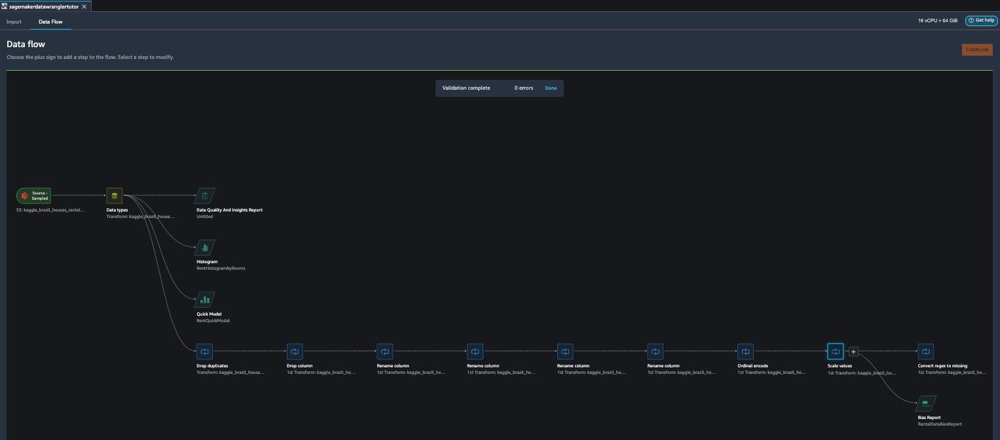This screenshot has height=440, width=1000.
Task: Click the Get help button
Action: pos(980,20)
